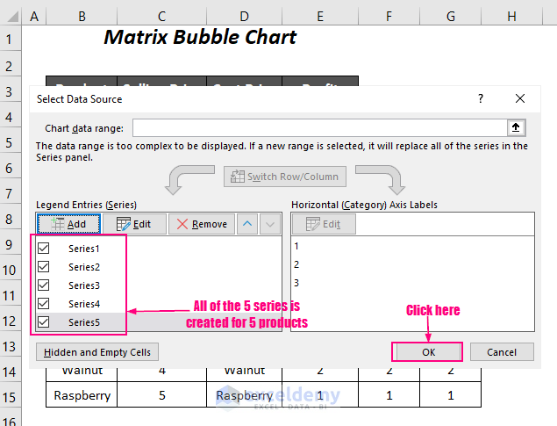Cancel the Select Data Source dialog
Viewport: 557px width, 426px height.
coord(502,352)
